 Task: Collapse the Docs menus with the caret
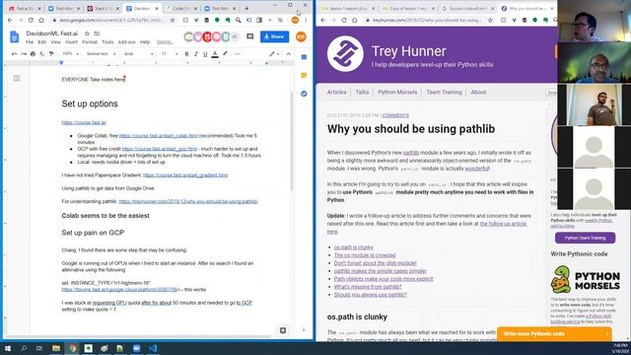(x=289, y=54)
